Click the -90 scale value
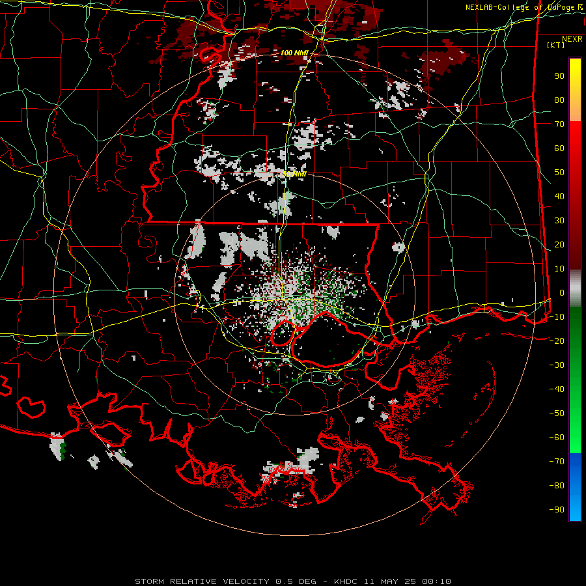 pos(557,509)
